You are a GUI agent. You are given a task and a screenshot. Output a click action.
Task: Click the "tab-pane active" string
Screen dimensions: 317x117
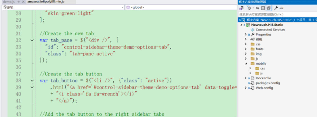(92, 54)
